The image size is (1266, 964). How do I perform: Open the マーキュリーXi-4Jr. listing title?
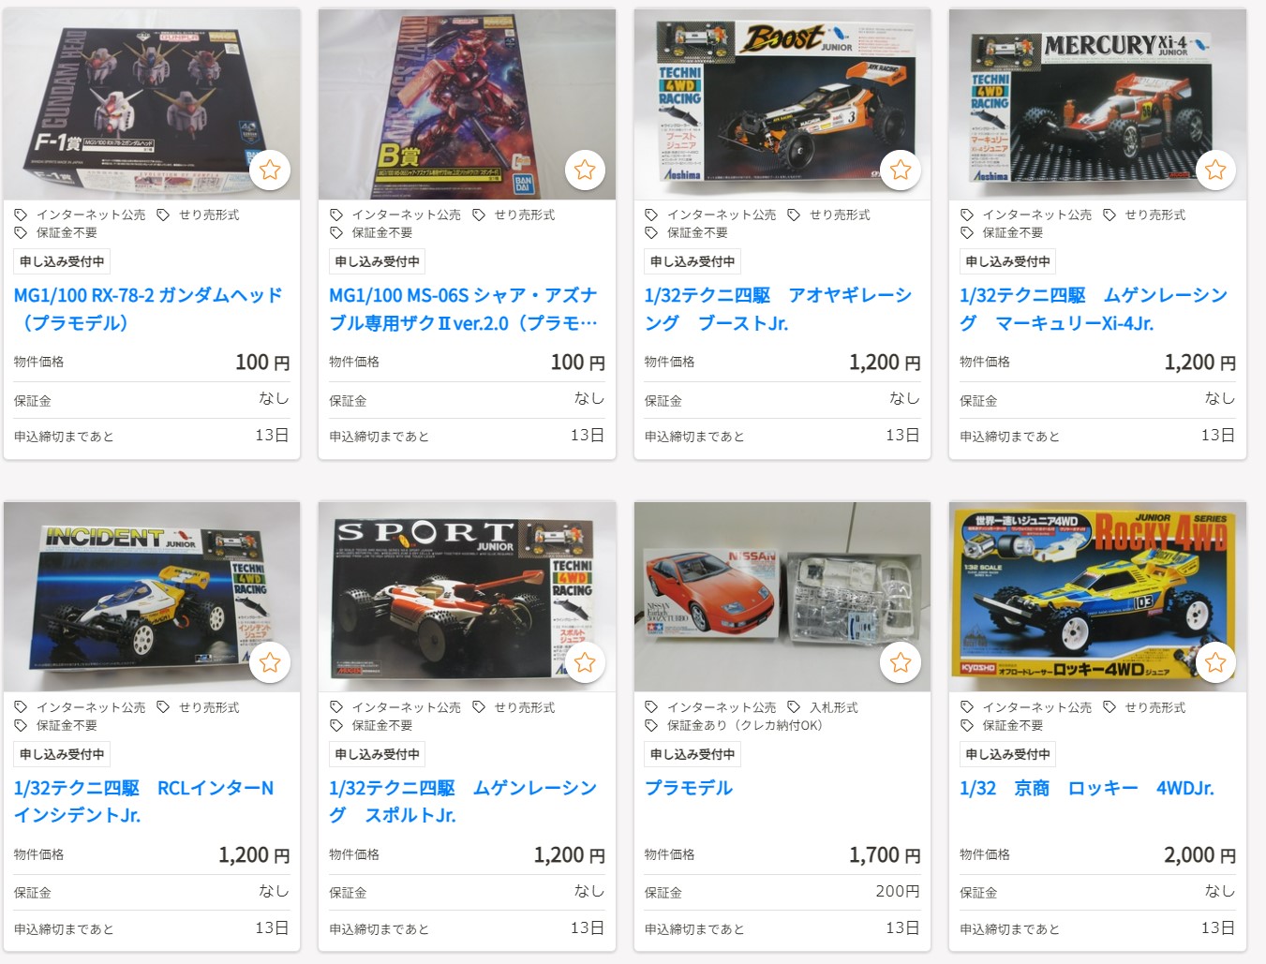pos(1094,309)
